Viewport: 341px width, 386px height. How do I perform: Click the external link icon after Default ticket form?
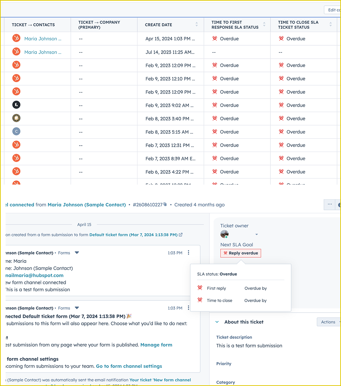pos(181,235)
